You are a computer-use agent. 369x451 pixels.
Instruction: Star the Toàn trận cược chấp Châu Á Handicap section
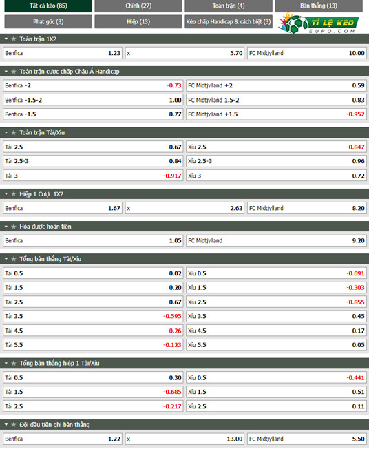[x=13, y=72]
